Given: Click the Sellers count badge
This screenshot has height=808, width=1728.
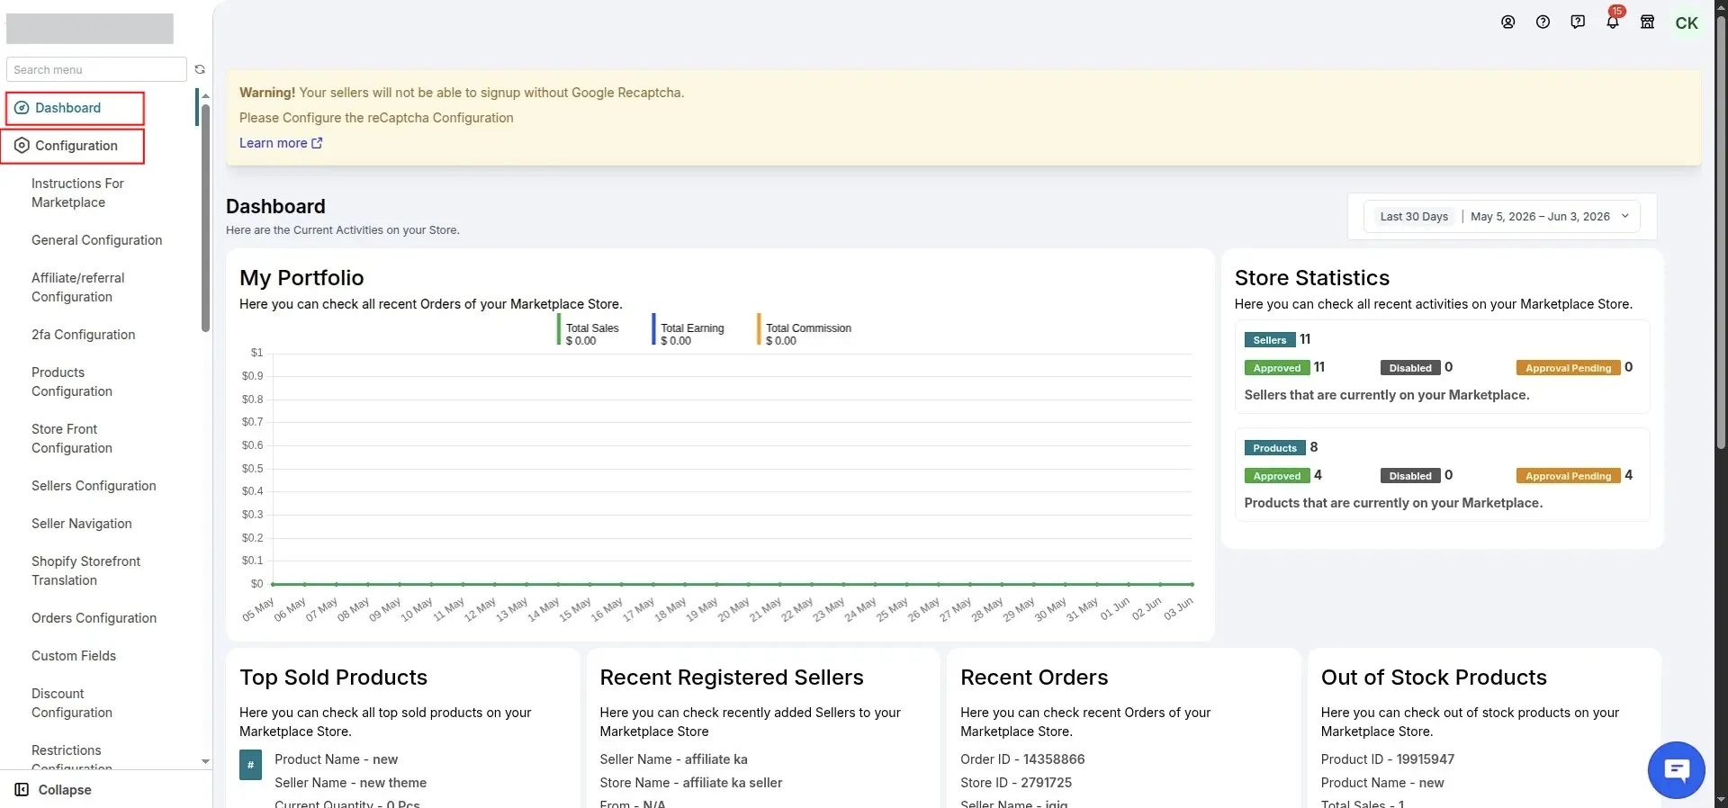Looking at the screenshot, I should 1270,340.
